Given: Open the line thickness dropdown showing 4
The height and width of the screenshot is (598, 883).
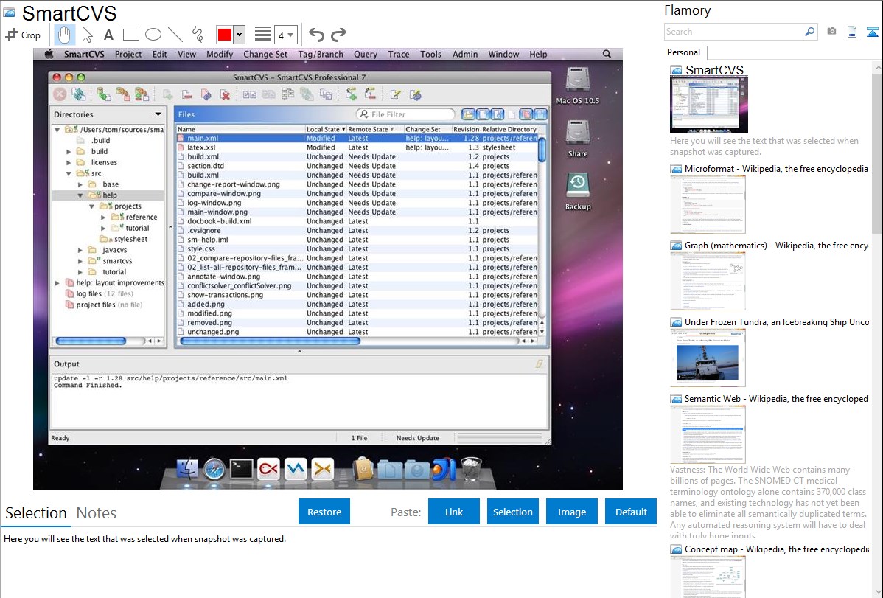Looking at the screenshot, I should [285, 35].
